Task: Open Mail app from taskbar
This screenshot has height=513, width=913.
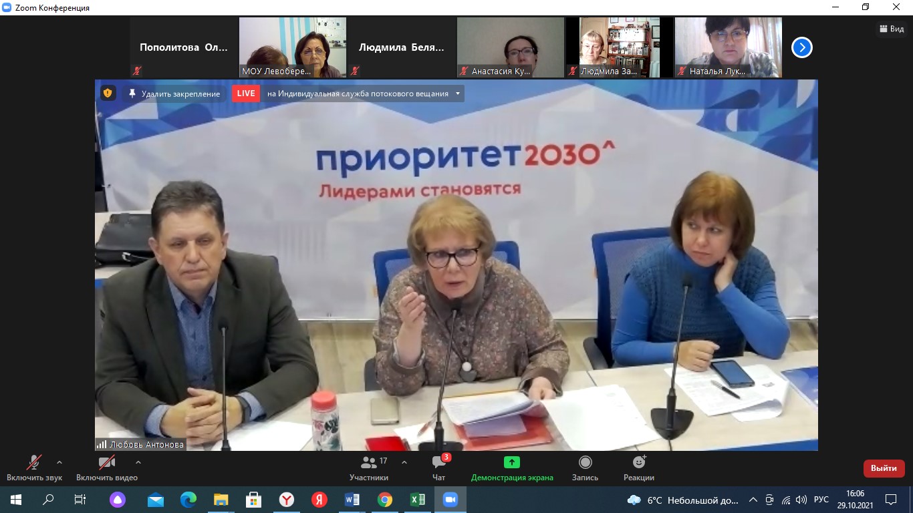Action: [156, 499]
